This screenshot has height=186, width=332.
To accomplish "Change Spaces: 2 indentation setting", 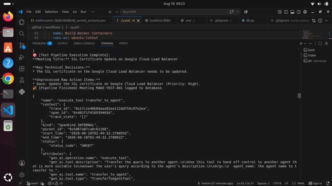I will (263, 183).
